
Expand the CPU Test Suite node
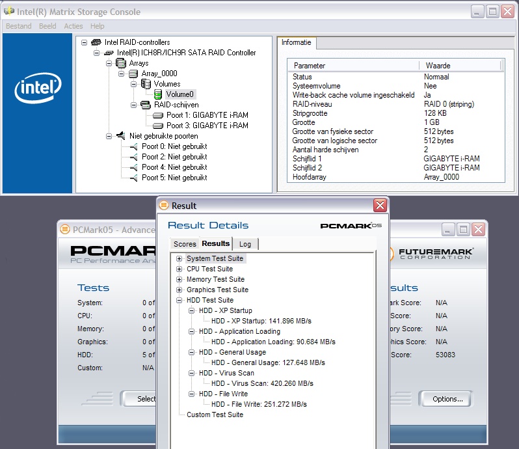[x=180, y=269]
